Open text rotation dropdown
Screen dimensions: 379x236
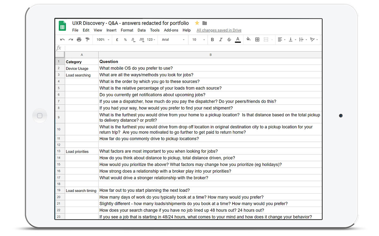click(314, 40)
